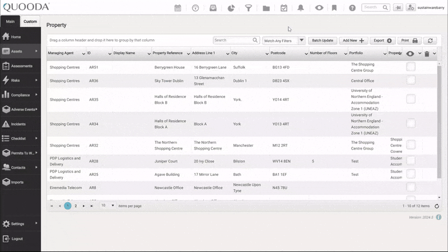
Task: Toggle the eye visibility icon in grid header
Action: [410, 54]
